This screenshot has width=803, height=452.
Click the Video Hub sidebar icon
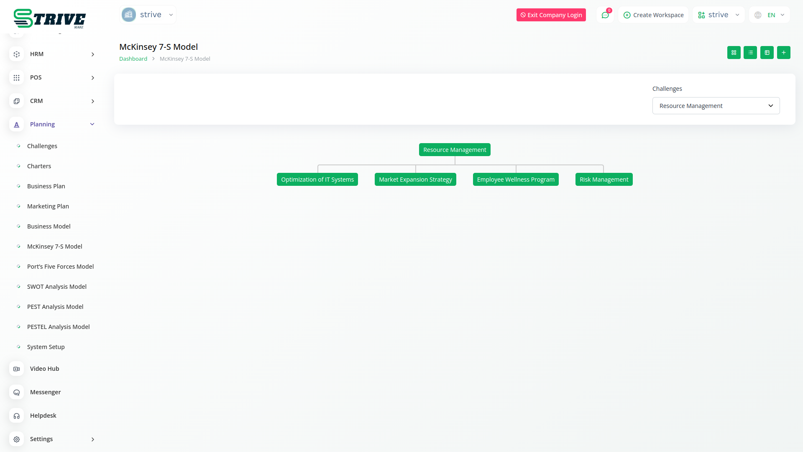[x=16, y=369]
